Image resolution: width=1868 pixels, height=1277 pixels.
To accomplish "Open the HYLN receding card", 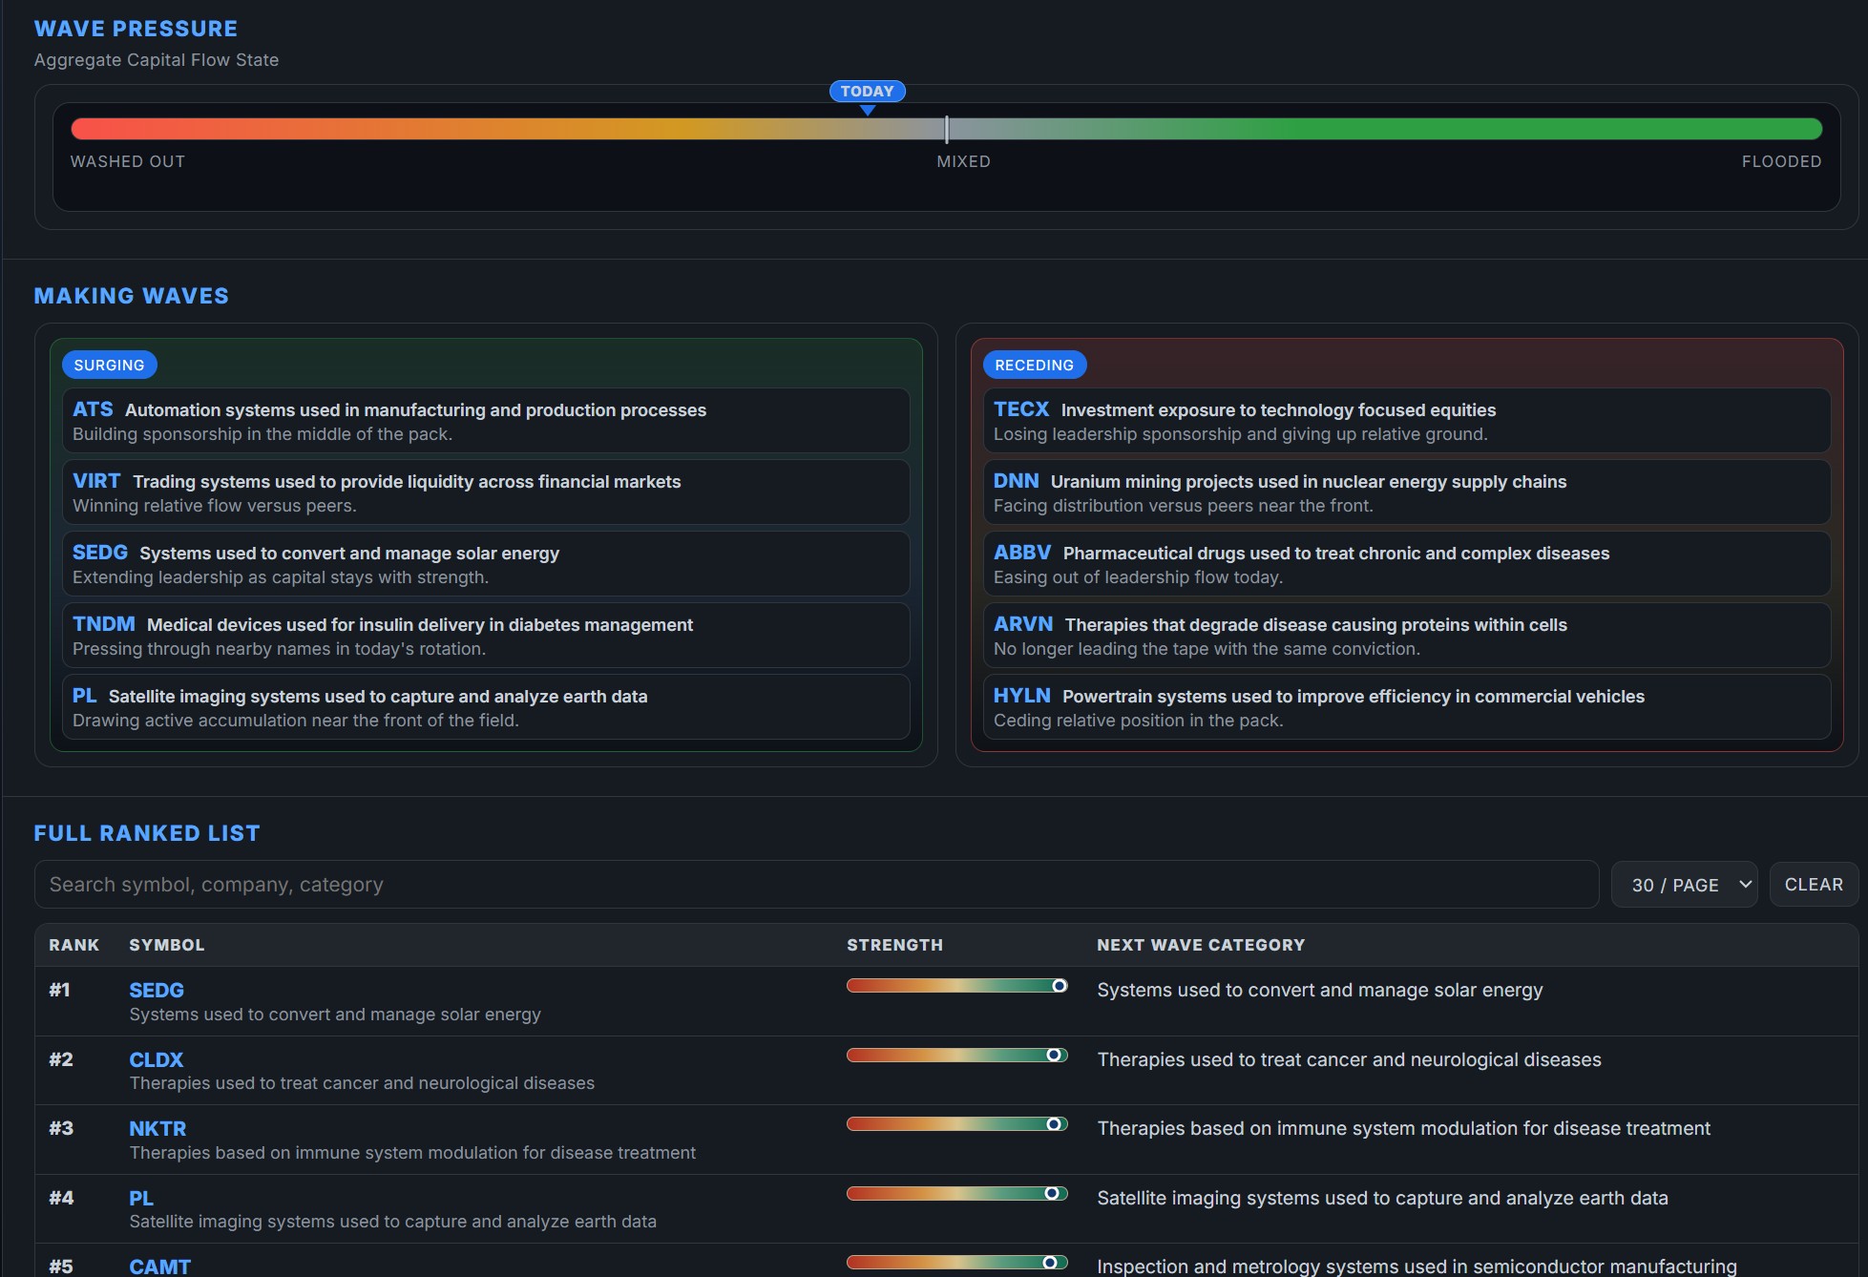I will [x=1407, y=707].
